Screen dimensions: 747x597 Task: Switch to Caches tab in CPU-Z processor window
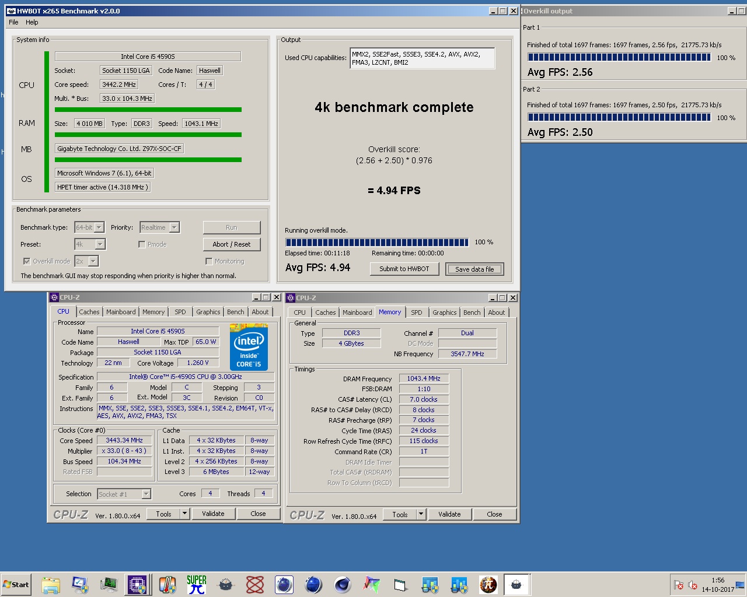tap(89, 312)
